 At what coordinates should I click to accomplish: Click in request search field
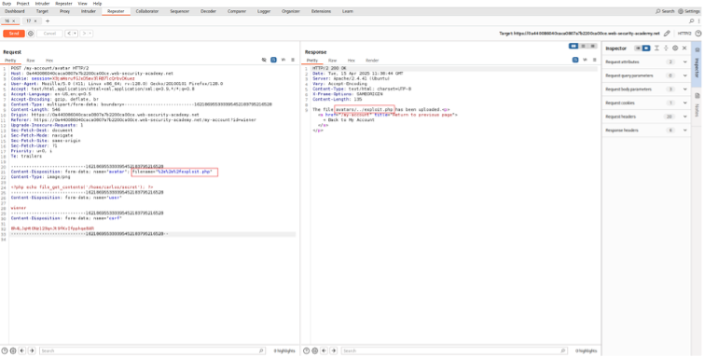tap(152, 350)
